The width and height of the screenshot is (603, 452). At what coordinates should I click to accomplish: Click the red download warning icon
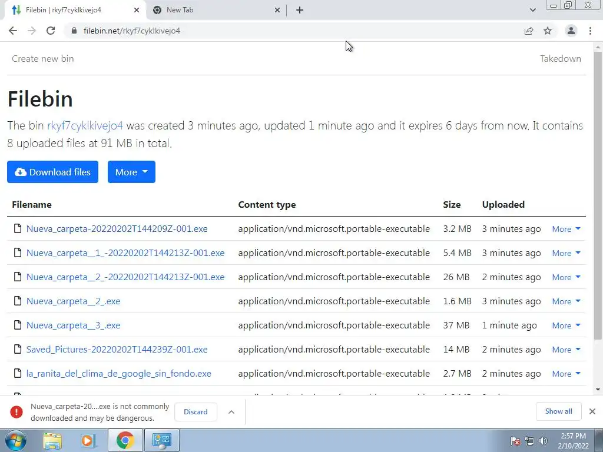pos(16,411)
